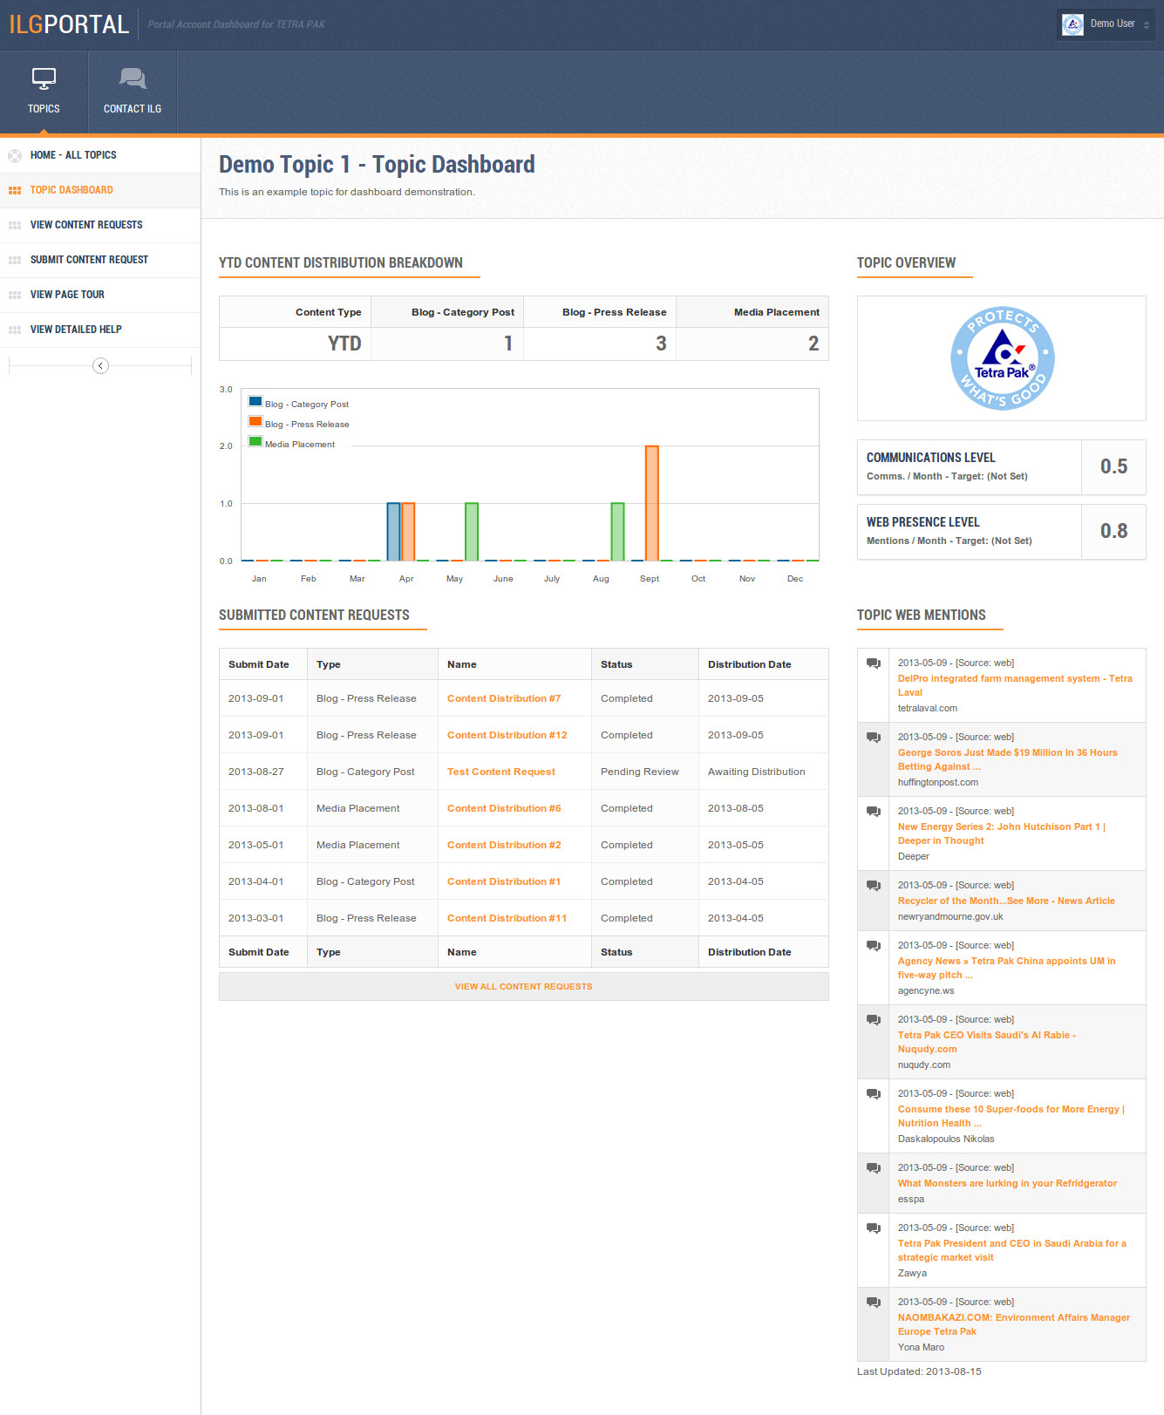1164x1415 pixels.
Task: Open the Topics monitor icon
Action: [44, 78]
